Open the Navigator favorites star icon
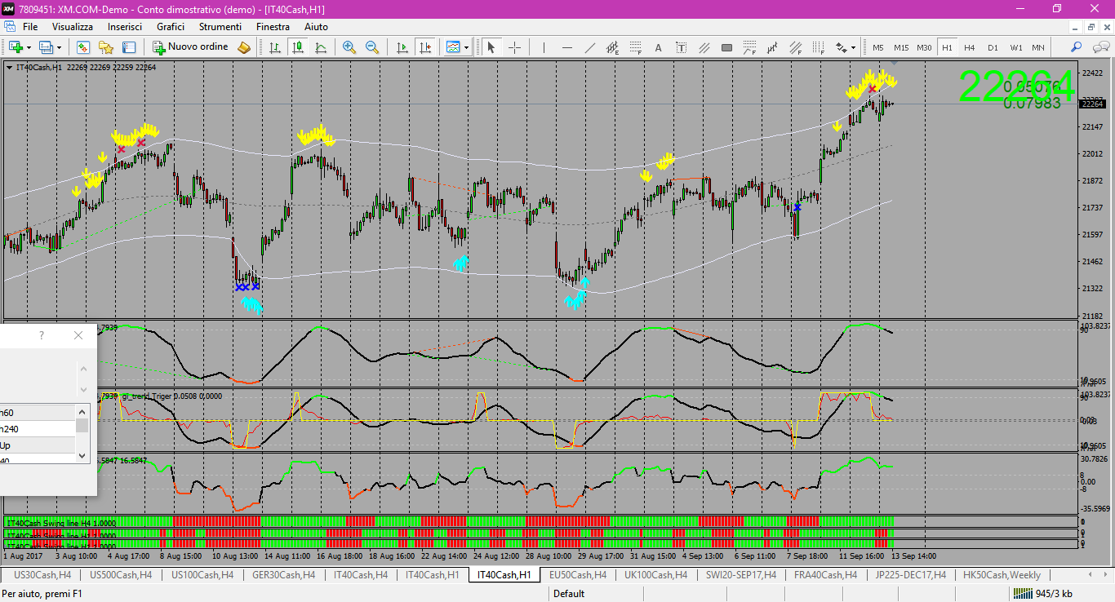 [x=106, y=47]
